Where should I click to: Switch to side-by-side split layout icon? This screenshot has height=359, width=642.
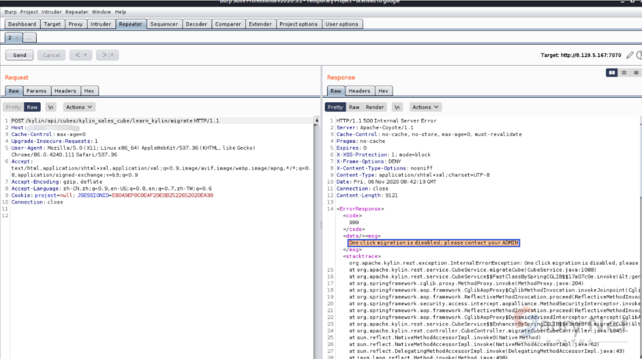611,73
